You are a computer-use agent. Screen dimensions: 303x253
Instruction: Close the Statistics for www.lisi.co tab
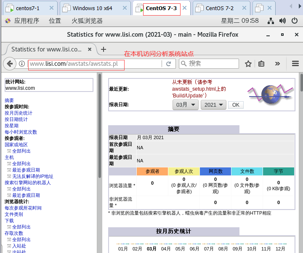(x=90, y=49)
